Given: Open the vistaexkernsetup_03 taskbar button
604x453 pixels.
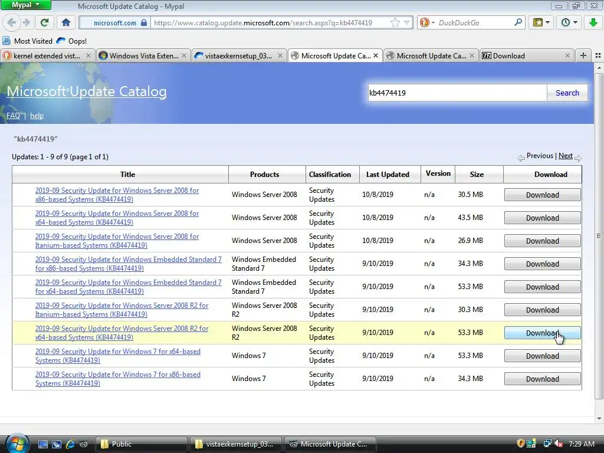Looking at the screenshot, I should click(236, 444).
